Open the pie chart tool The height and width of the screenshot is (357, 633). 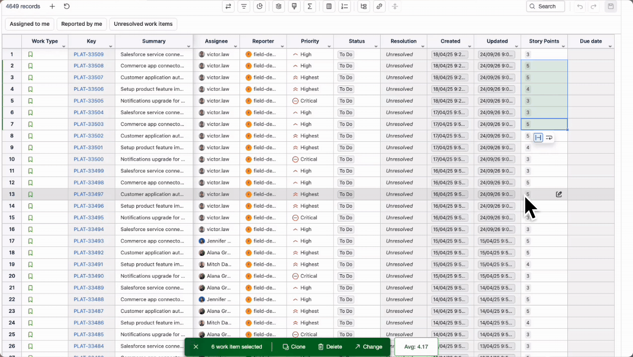pyautogui.click(x=259, y=6)
